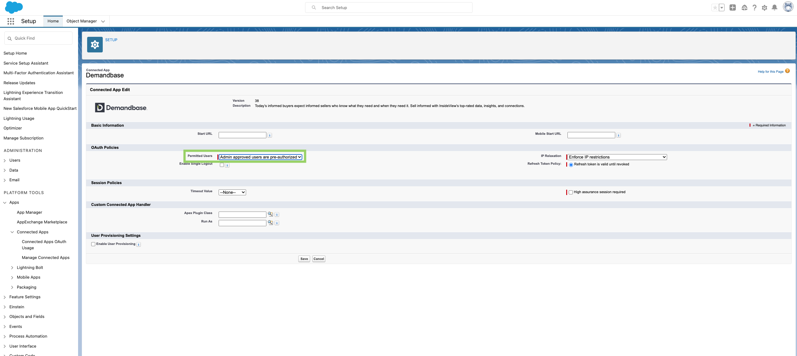Screen dimensions: 797x356
Task: Open Service Setup Assistant
Action: point(26,63)
